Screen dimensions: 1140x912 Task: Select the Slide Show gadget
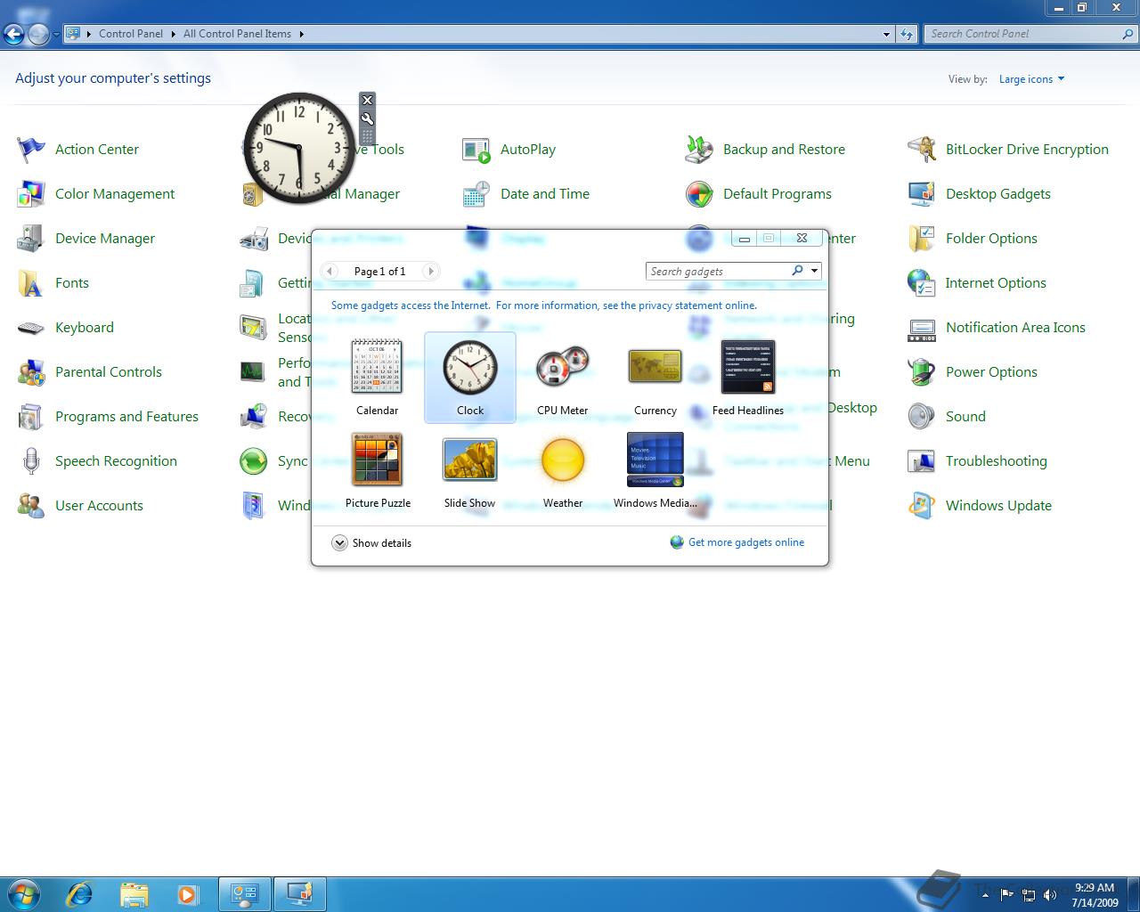(x=470, y=469)
